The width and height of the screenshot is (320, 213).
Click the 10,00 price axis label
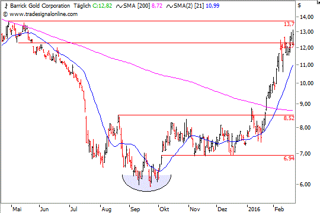(x=306, y=83)
